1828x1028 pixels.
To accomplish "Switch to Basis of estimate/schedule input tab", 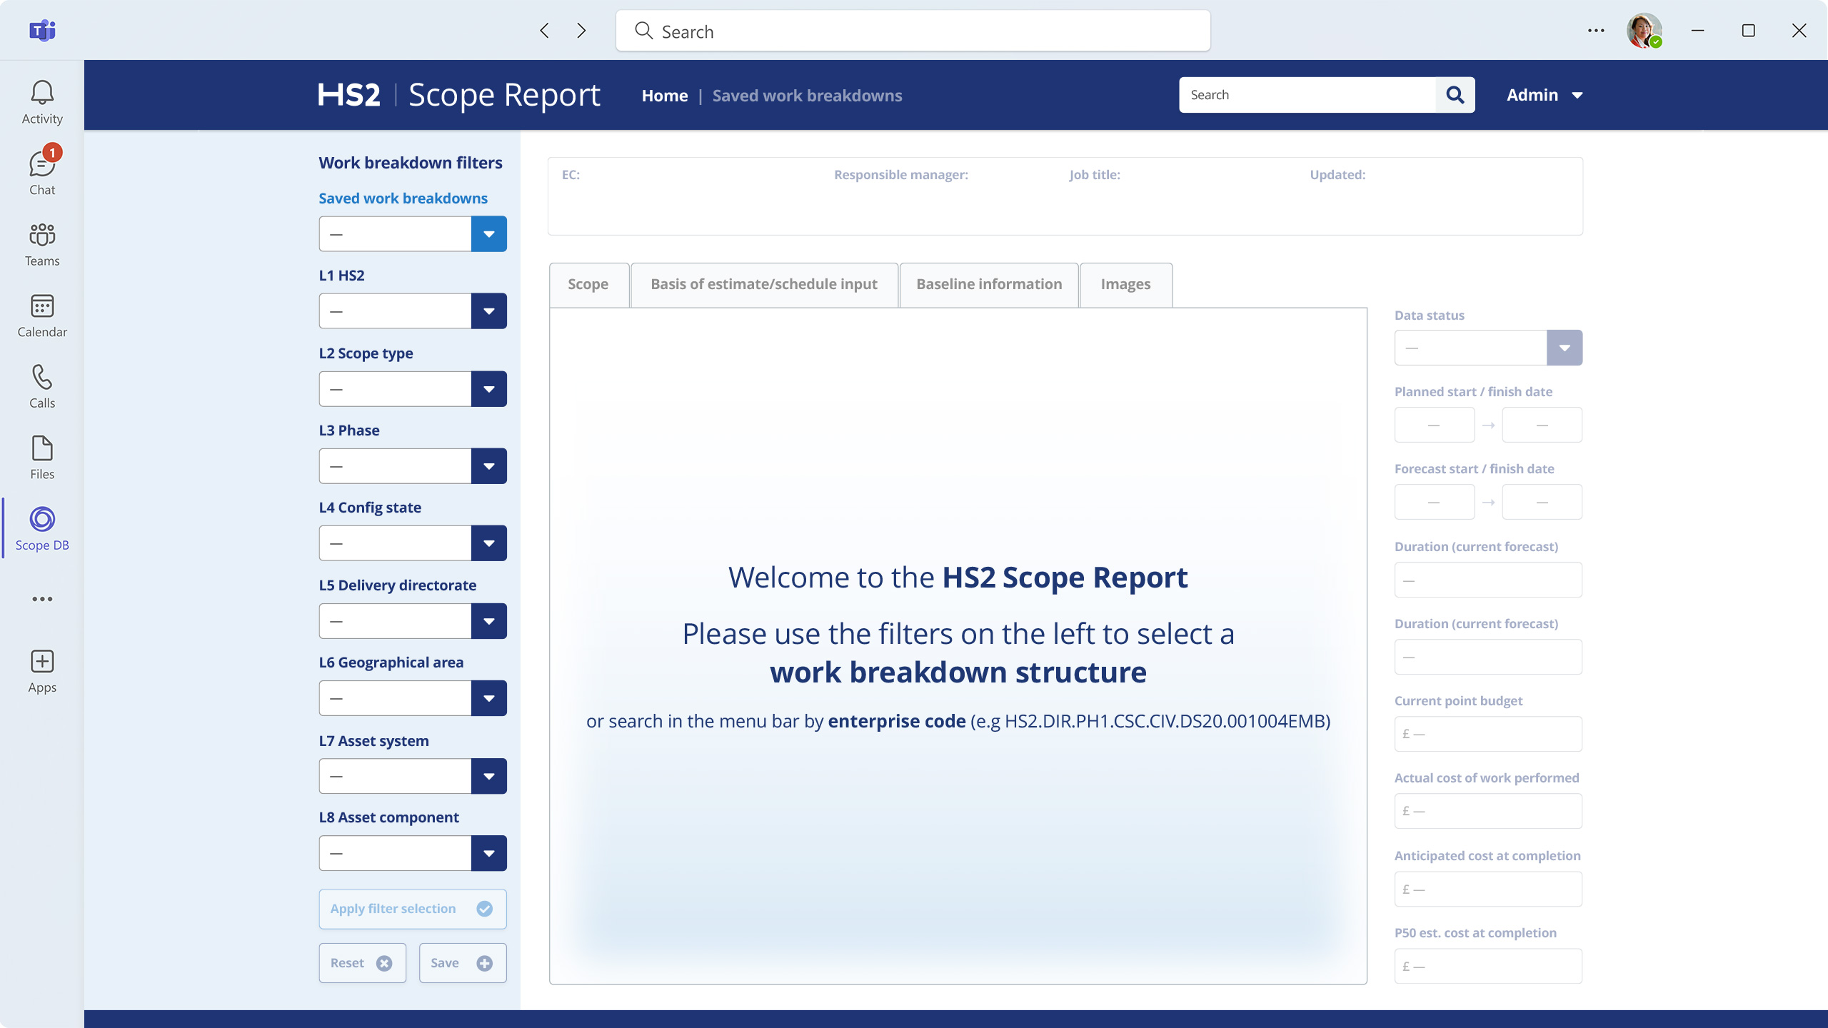I will 764,285.
